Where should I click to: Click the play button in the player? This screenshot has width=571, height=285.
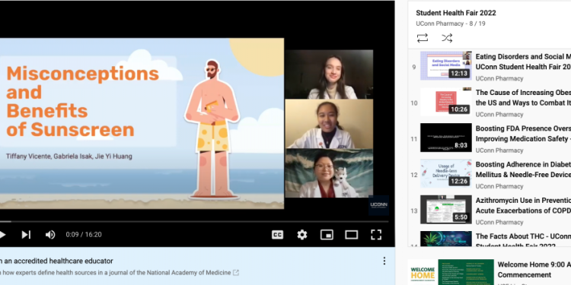[2, 235]
